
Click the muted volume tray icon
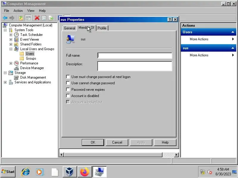pyautogui.click(x=210, y=172)
